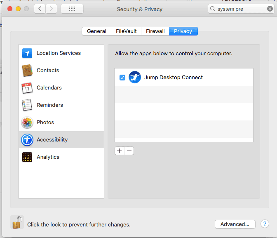Go back with the left chevron button

[x=40, y=9]
